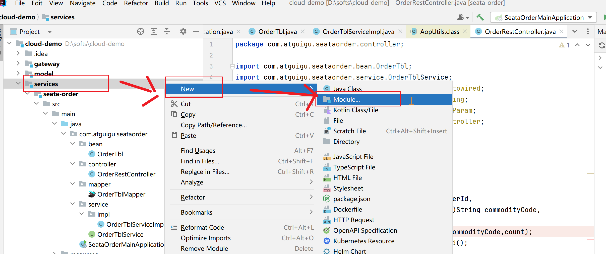Choose Kubernetes Resource from New submenu

(x=385, y=241)
